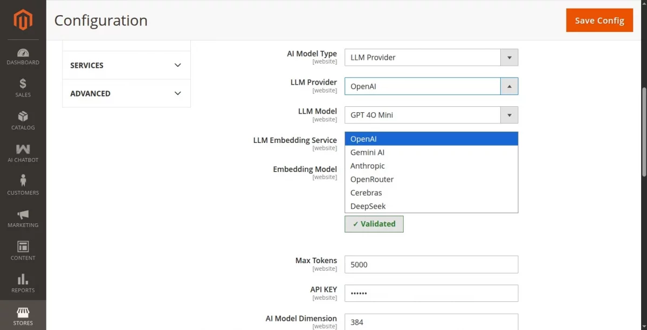
Task: Open the Catalog box icon
Action: [x=23, y=117]
